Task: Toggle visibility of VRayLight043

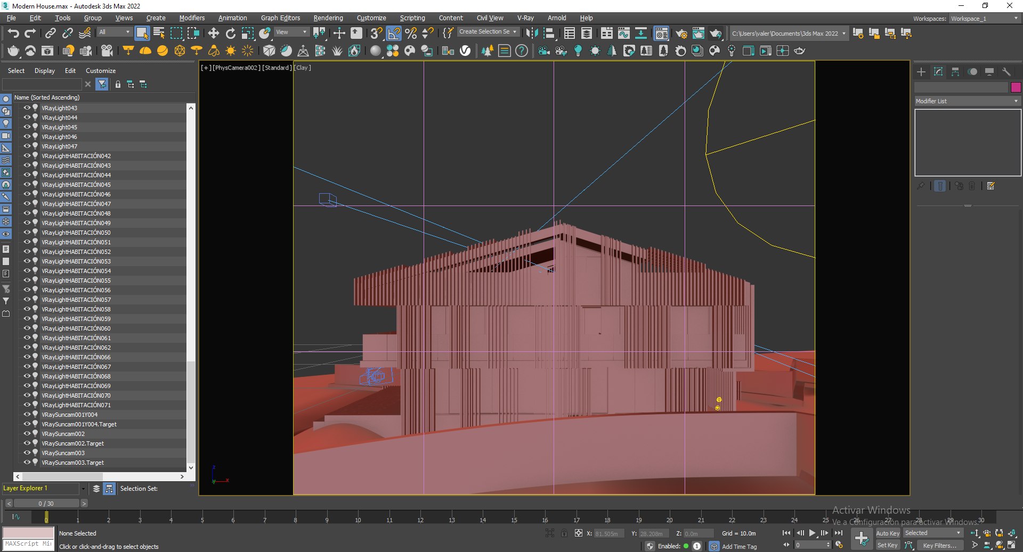Action: [27, 108]
